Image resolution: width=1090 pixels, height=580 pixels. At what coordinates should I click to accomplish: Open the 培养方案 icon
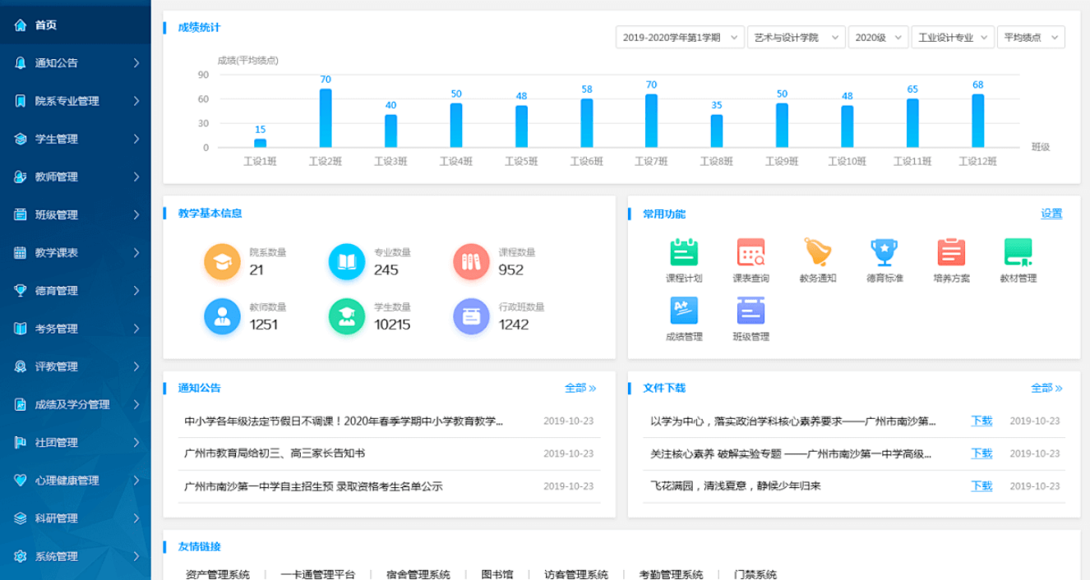click(949, 255)
